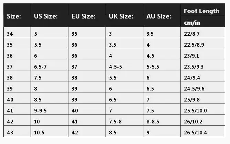Click the 'UK Size:' column header
This screenshot has height=144, width=230.
pos(121,16)
